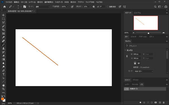Select the Pencil tool in toolbox

click(3, 45)
